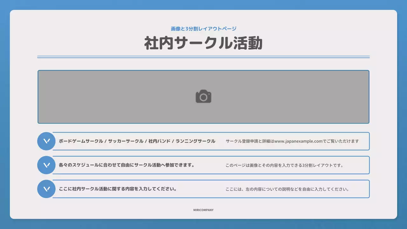Click the MIRICOMPANY footer label
The image size is (407, 229).
tap(203, 210)
